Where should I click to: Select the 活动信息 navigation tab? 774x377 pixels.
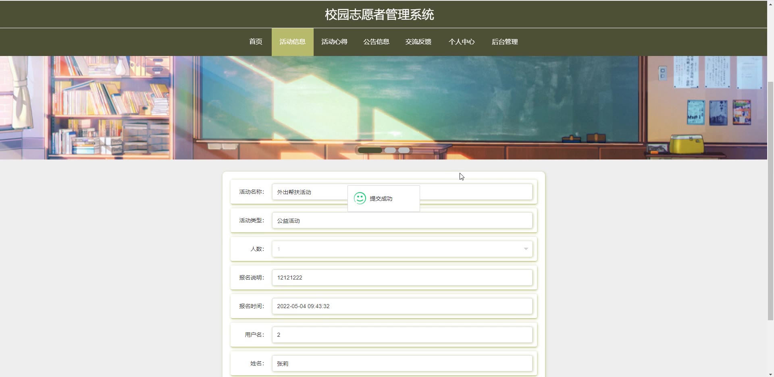coord(293,42)
